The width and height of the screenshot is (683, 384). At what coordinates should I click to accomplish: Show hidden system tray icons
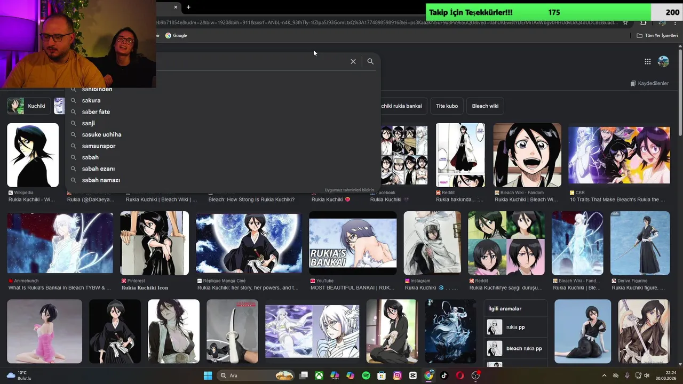(x=604, y=375)
